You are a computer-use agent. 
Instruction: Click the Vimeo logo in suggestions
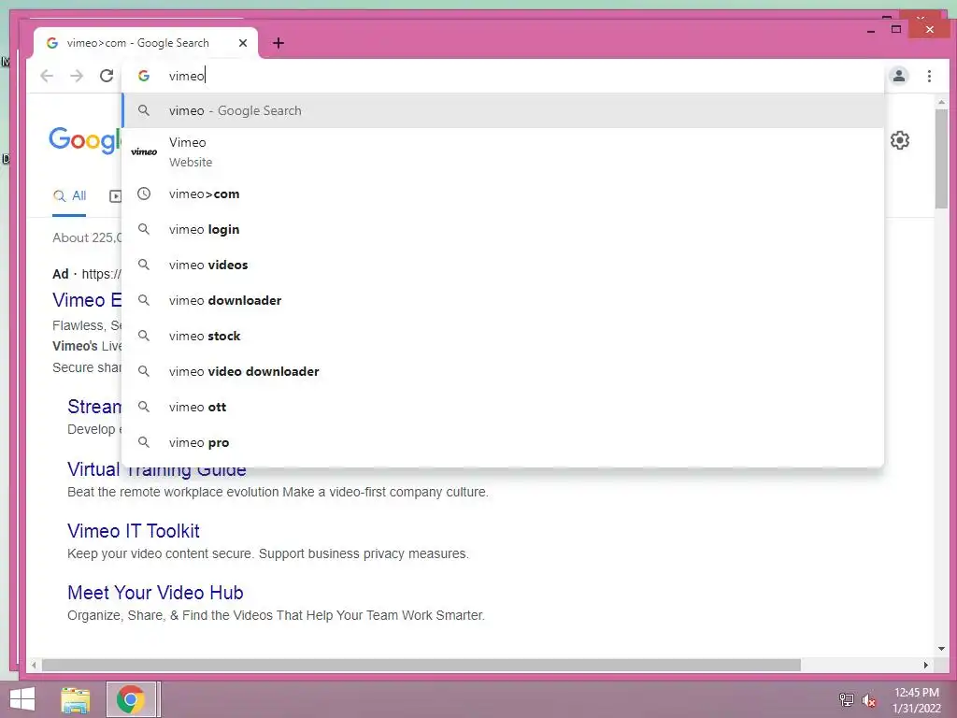point(144,152)
